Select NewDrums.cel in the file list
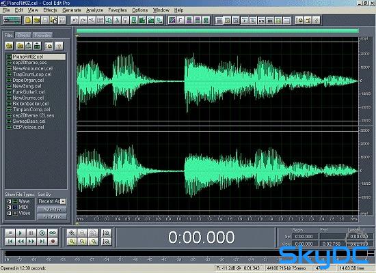 (28, 98)
